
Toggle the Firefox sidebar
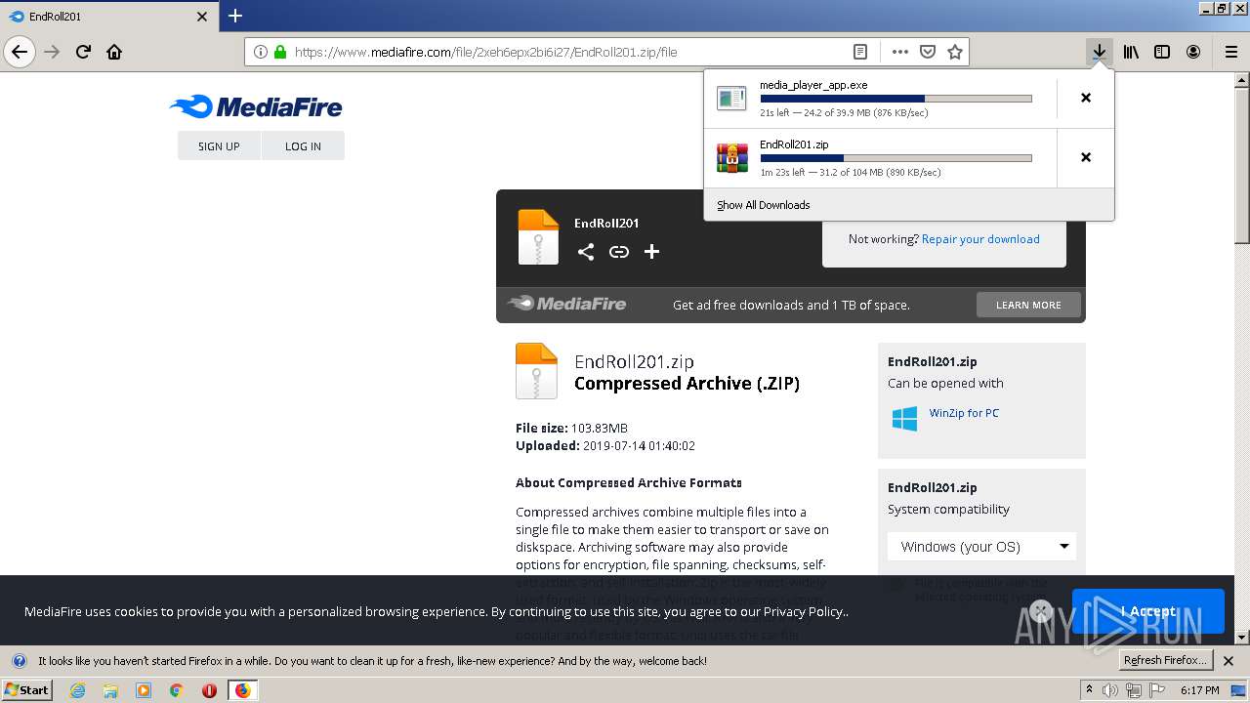pos(1162,52)
